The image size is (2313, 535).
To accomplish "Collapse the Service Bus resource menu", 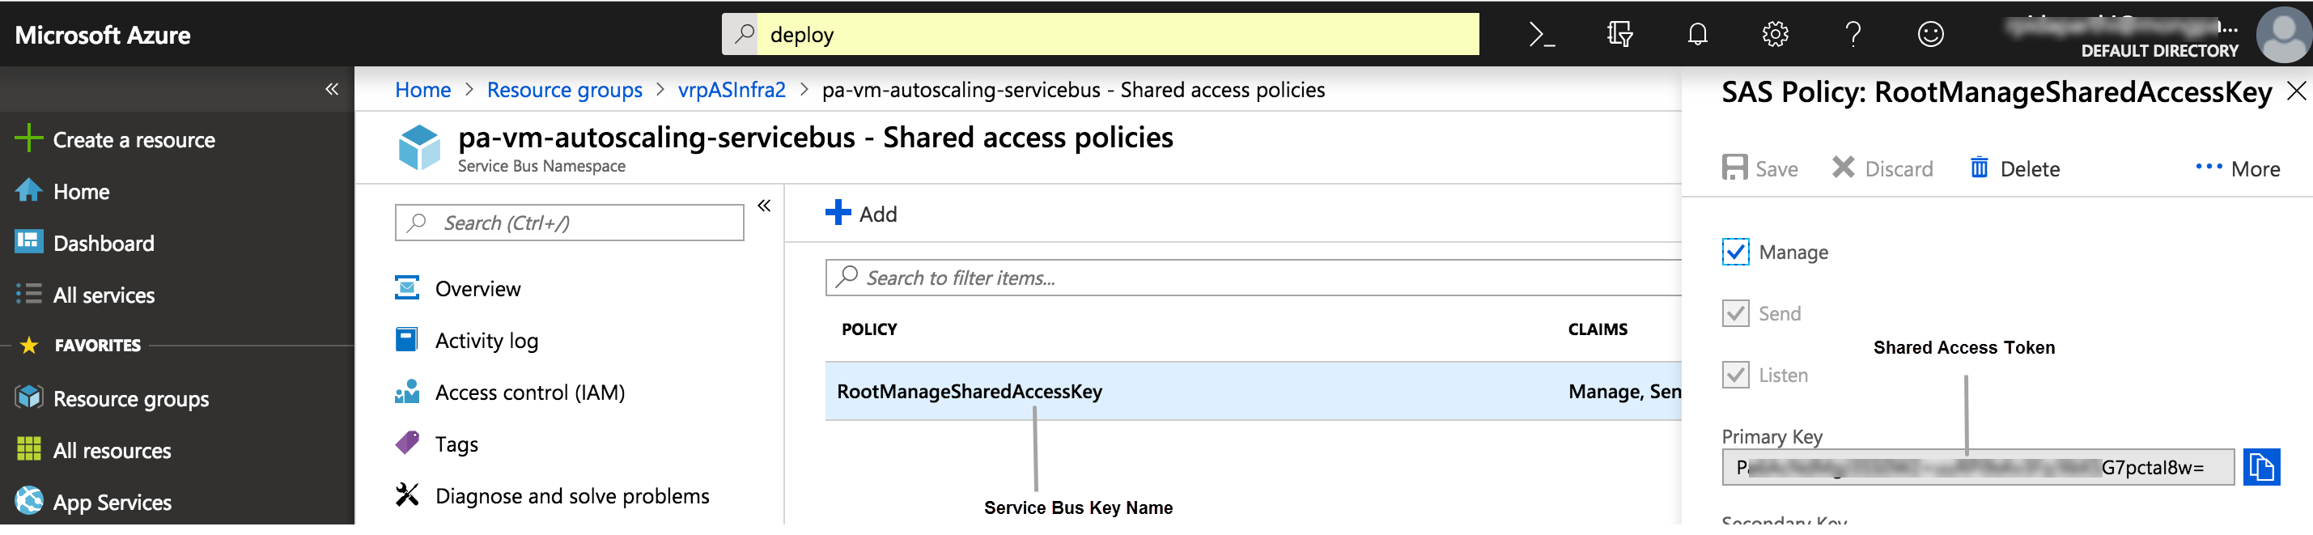I will (764, 206).
